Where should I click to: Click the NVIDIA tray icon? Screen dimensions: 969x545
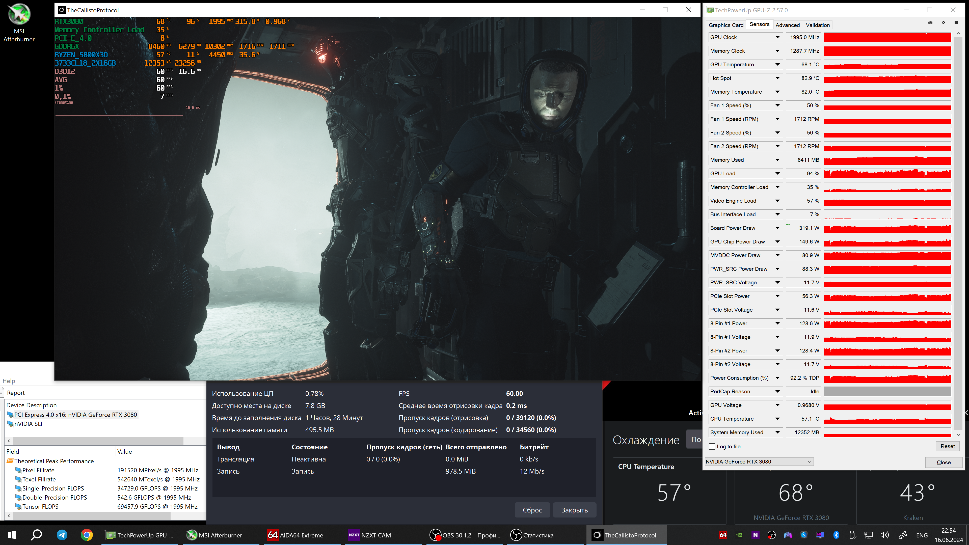tap(739, 535)
